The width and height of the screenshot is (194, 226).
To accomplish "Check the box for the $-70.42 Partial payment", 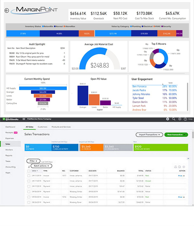I will click(x=29, y=186).
